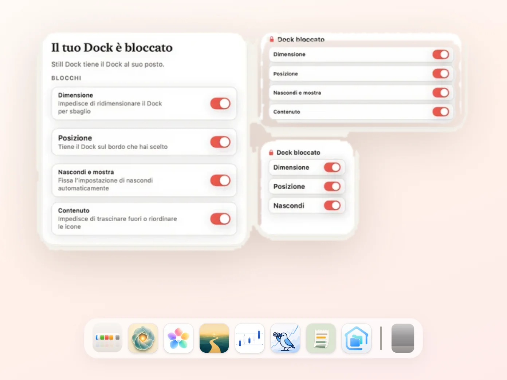Toggle Posizione in the three-row widget
Image resolution: width=507 pixels, height=380 pixels.
coord(332,186)
